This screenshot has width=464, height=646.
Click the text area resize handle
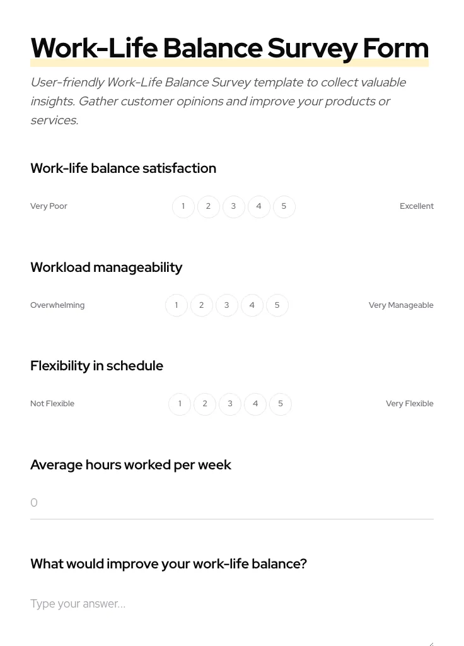point(431,642)
